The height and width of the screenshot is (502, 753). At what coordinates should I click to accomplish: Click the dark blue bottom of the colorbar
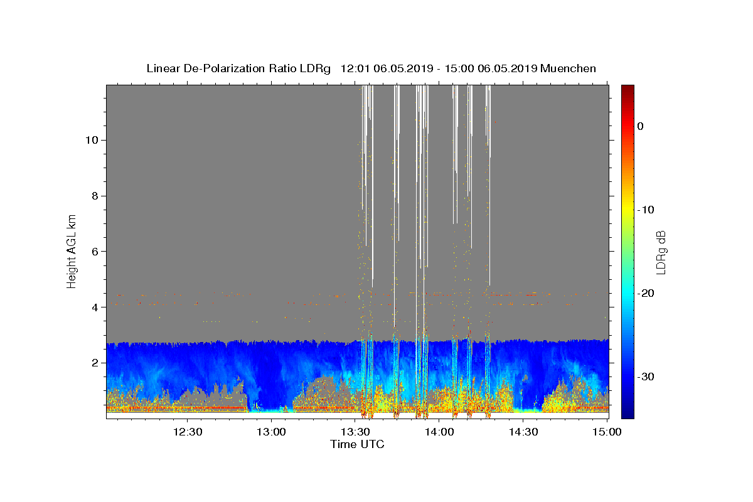tap(627, 414)
